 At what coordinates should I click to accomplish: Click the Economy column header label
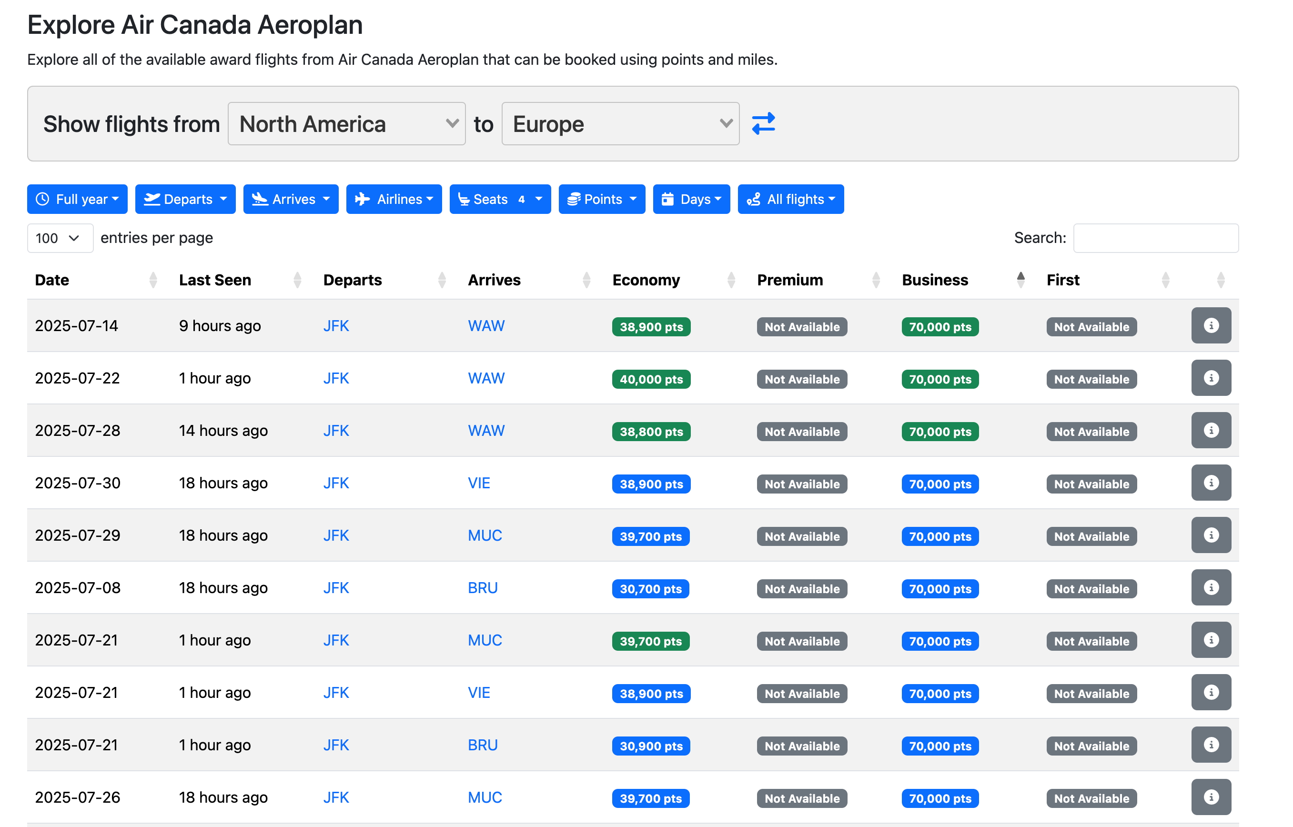click(x=646, y=280)
